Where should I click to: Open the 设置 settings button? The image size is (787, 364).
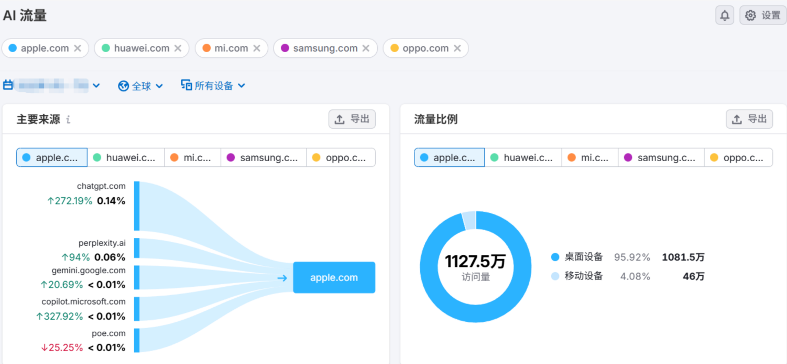click(x=762, y=16)
